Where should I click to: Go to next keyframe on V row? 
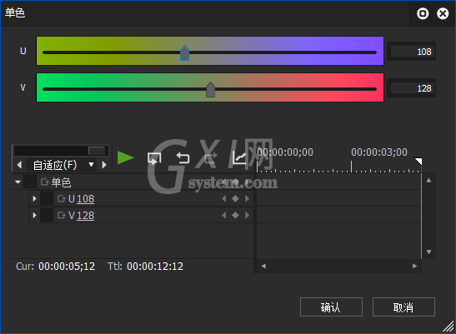coord(248,216)
